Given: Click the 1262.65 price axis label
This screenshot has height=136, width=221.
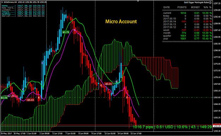Looking at the screenshot, I should click(x=217, y=97).
